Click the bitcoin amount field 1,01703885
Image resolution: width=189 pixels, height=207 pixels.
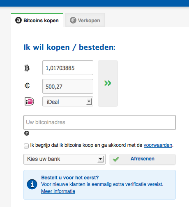(68, 68)
